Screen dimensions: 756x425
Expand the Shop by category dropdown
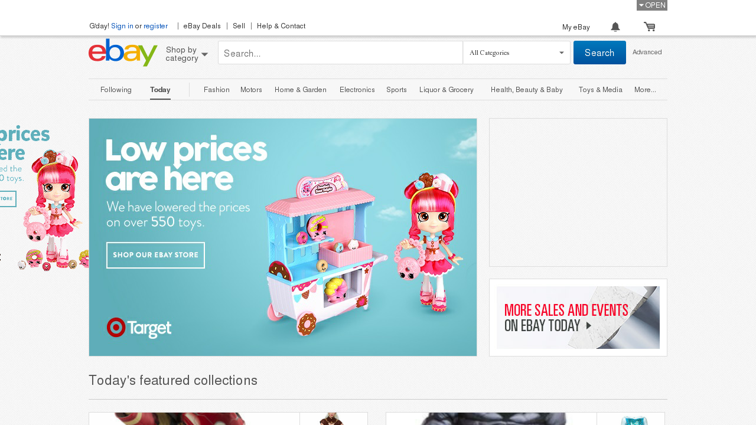187,54
